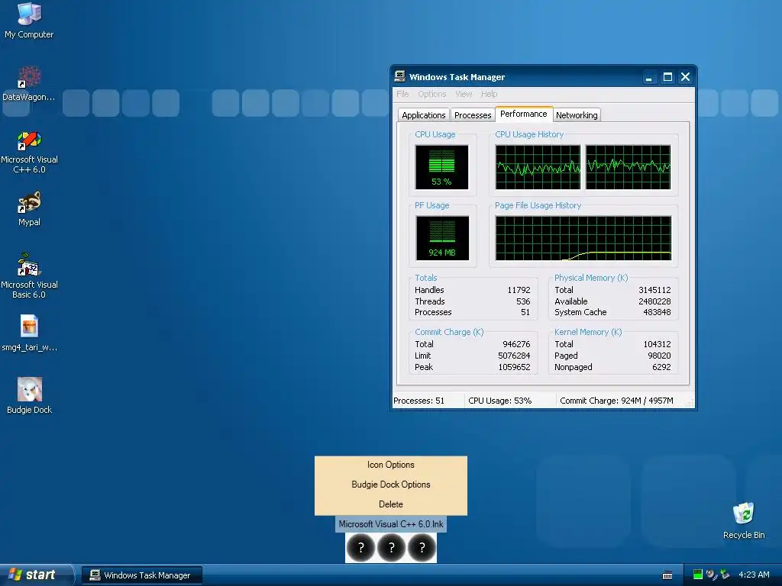Open the Start menu

point(37,575)
